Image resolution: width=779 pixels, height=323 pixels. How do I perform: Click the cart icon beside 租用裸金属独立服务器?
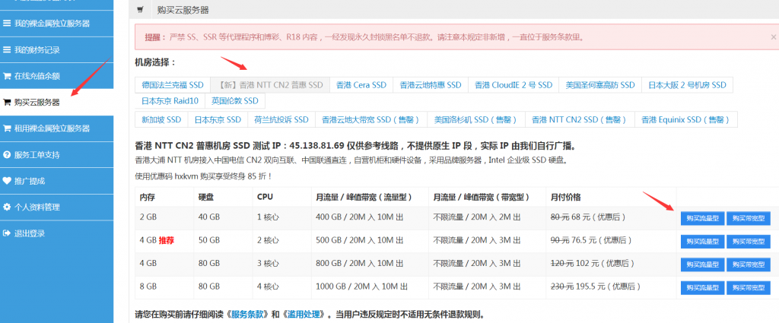tap(8, 128)
